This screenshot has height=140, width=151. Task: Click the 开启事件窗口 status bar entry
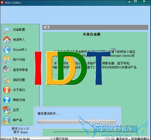[x=132, y=139]
